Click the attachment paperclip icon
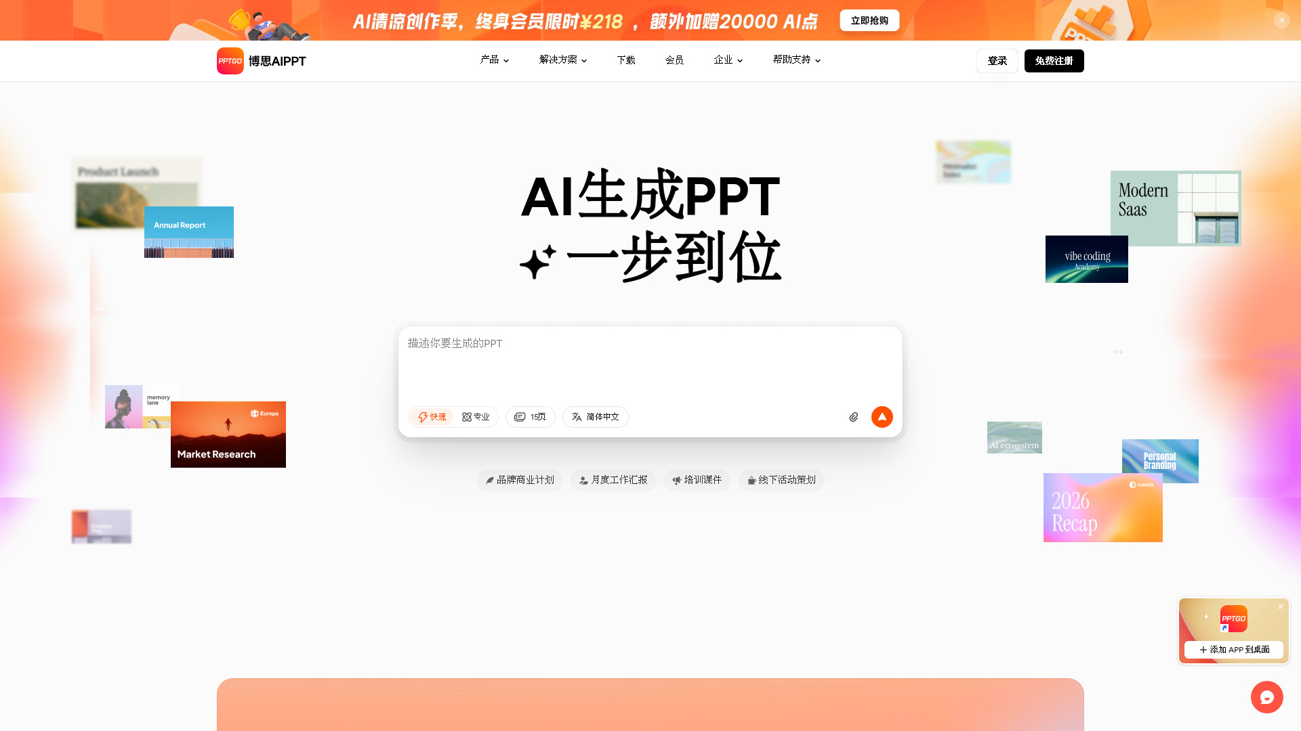The height and width of the screenshot is (731, 1301). click(x=854, y=417)
